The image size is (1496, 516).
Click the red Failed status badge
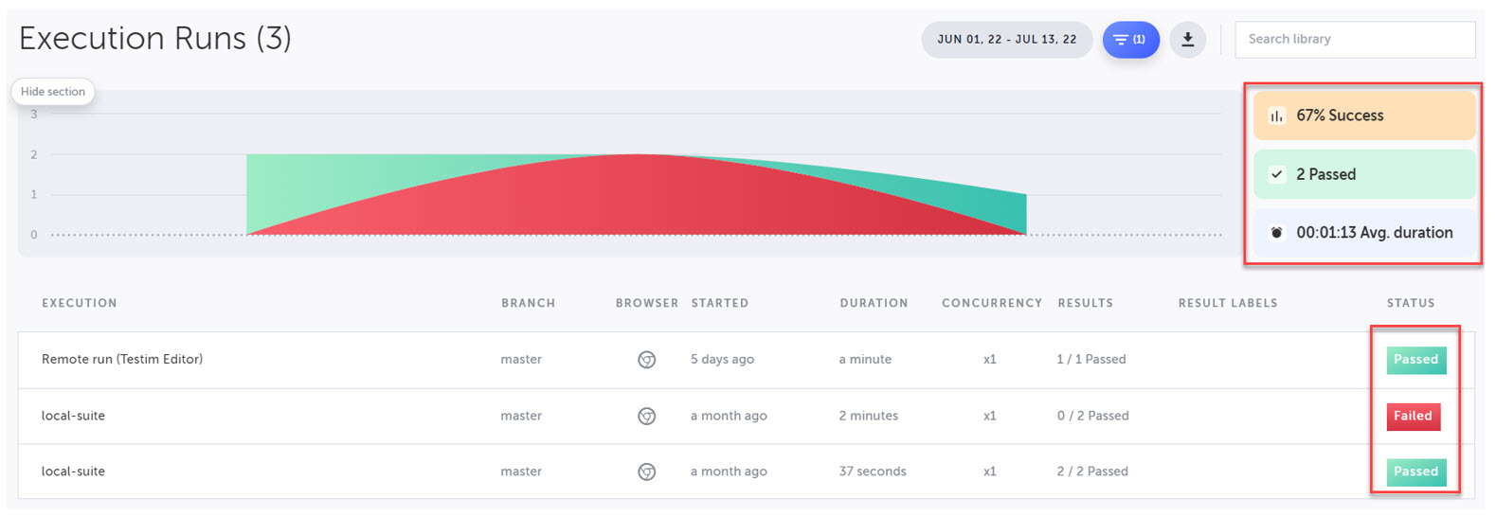1413,416
